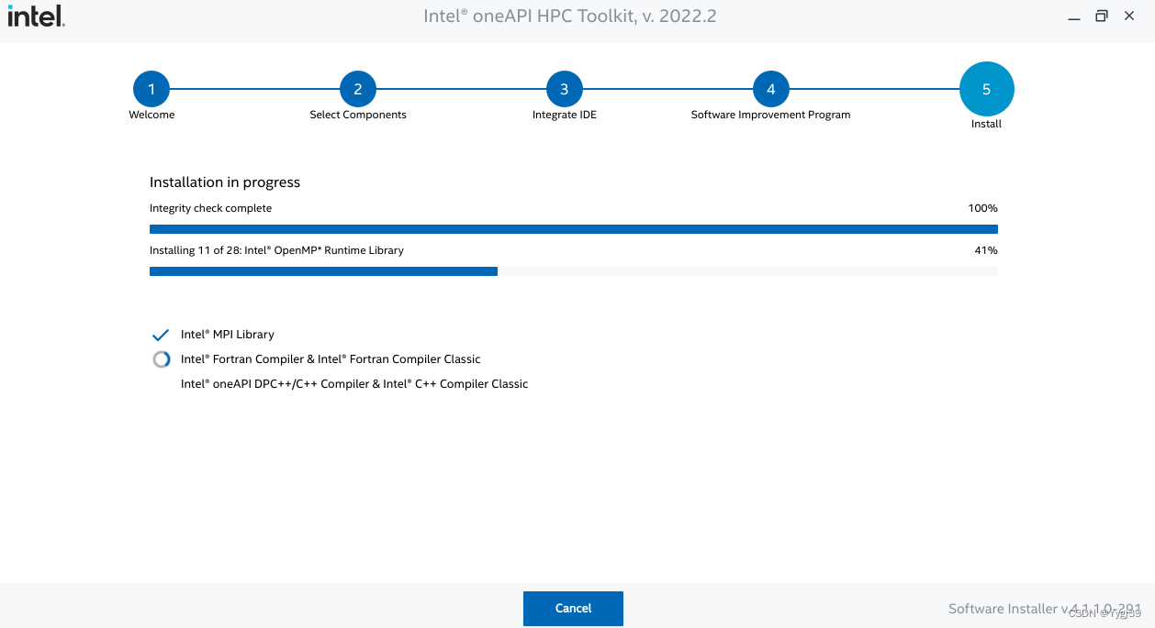The image size is (1155, 628).
Task: Click the Select Components step label
Action: (x=358, y=115)
